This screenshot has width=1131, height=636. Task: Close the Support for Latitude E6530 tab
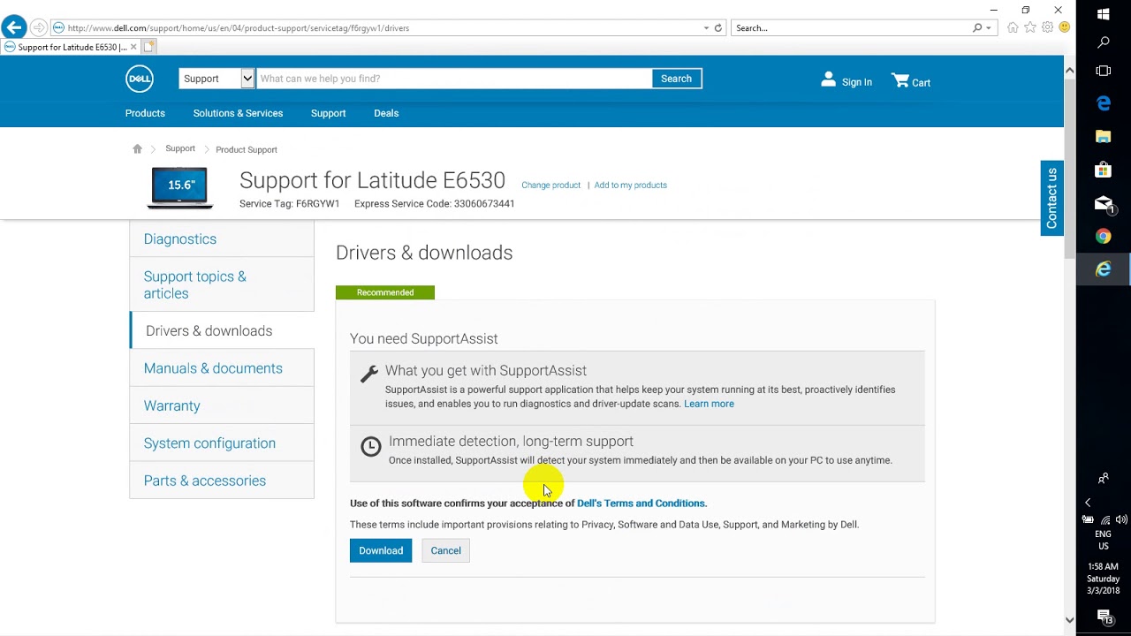pos(133,47)
